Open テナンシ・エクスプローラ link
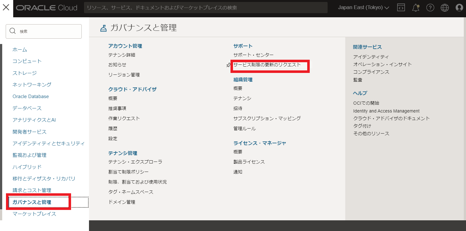Screen dimensions: 466x231 point(135,162)
